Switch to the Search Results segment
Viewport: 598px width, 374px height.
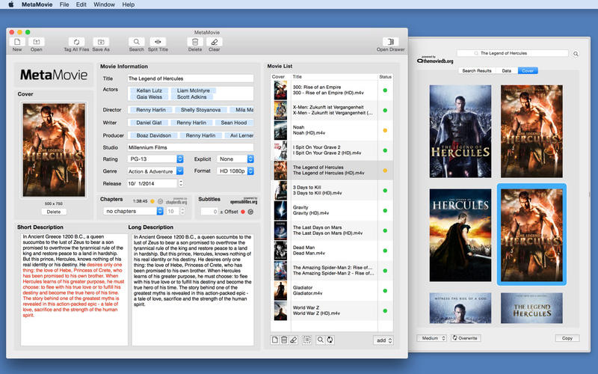pyautogui.click(x=476, y=71)
